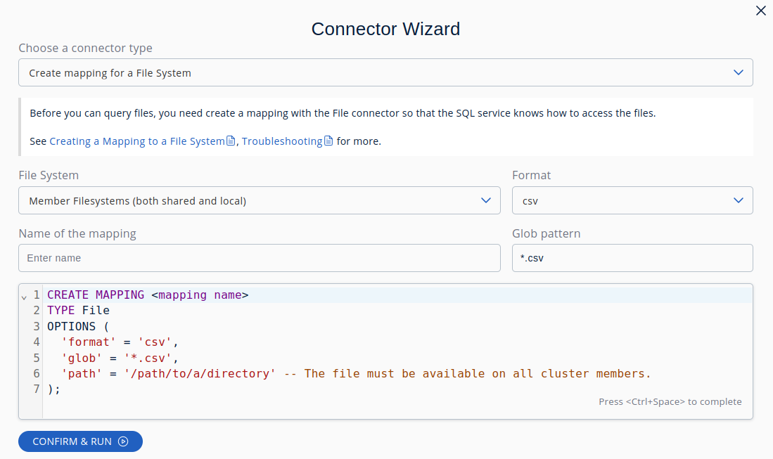Open the Creating a Mapping to a File System link
The width and height of the screenshot is (773, 459).
137,141
